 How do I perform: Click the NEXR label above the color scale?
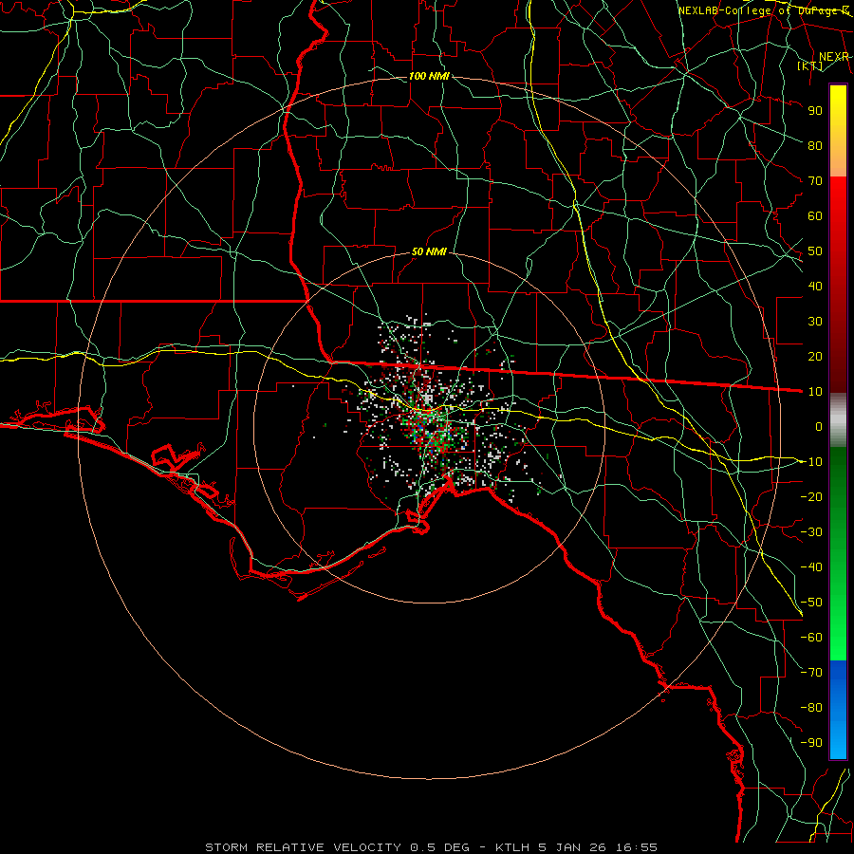(x=834, y=57)
